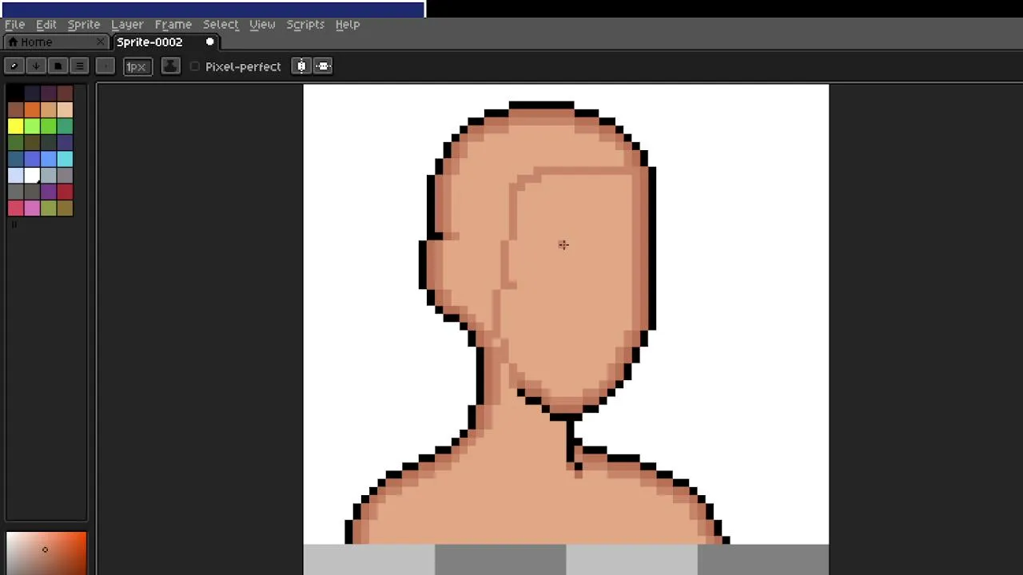Pick the black palette swatch
This screenshot has height=575, width=1023.
tap(15, 93)
